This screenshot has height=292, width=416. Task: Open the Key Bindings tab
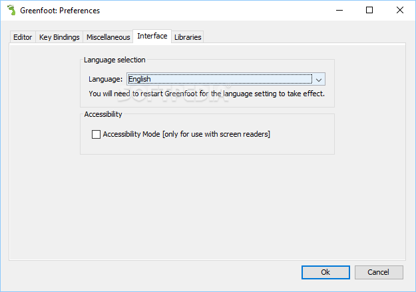59,37
